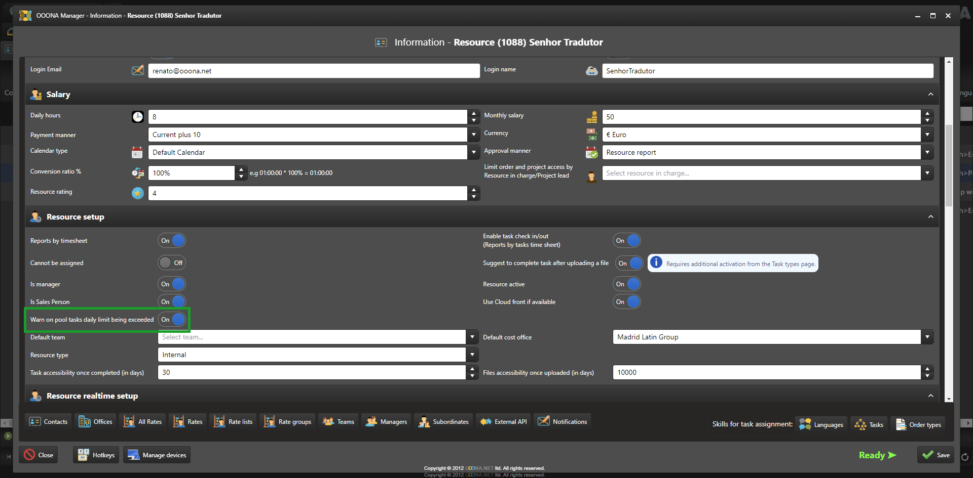Click the Login Email input field
973x478 pixels.
pyautogui.click(x=314, y=71)
